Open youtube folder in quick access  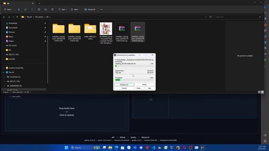pyautogui.click(x=12, y=59)
